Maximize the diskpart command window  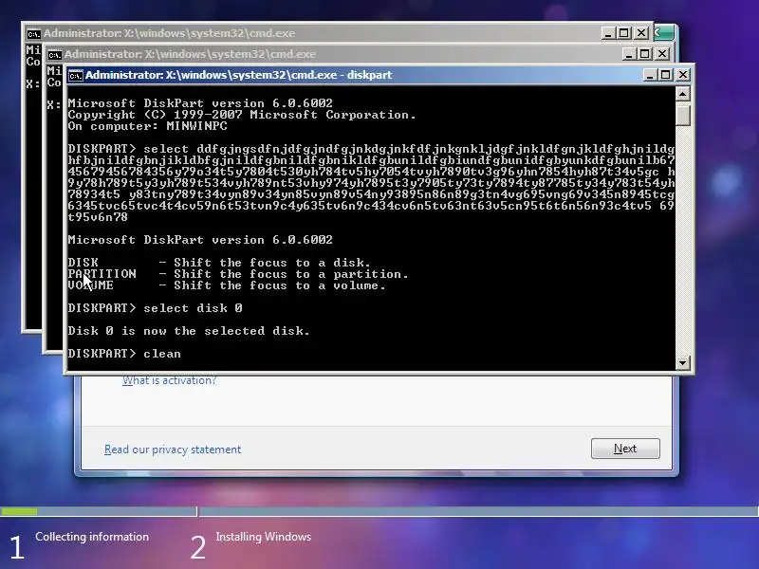coord(666,75)
